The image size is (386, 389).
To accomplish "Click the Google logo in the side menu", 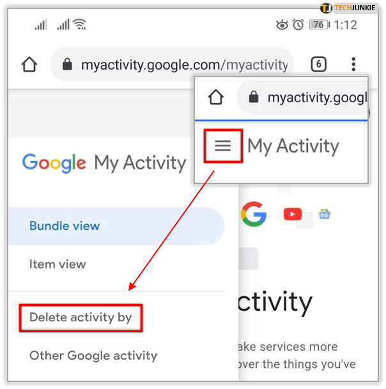I will tap(54, 163).
